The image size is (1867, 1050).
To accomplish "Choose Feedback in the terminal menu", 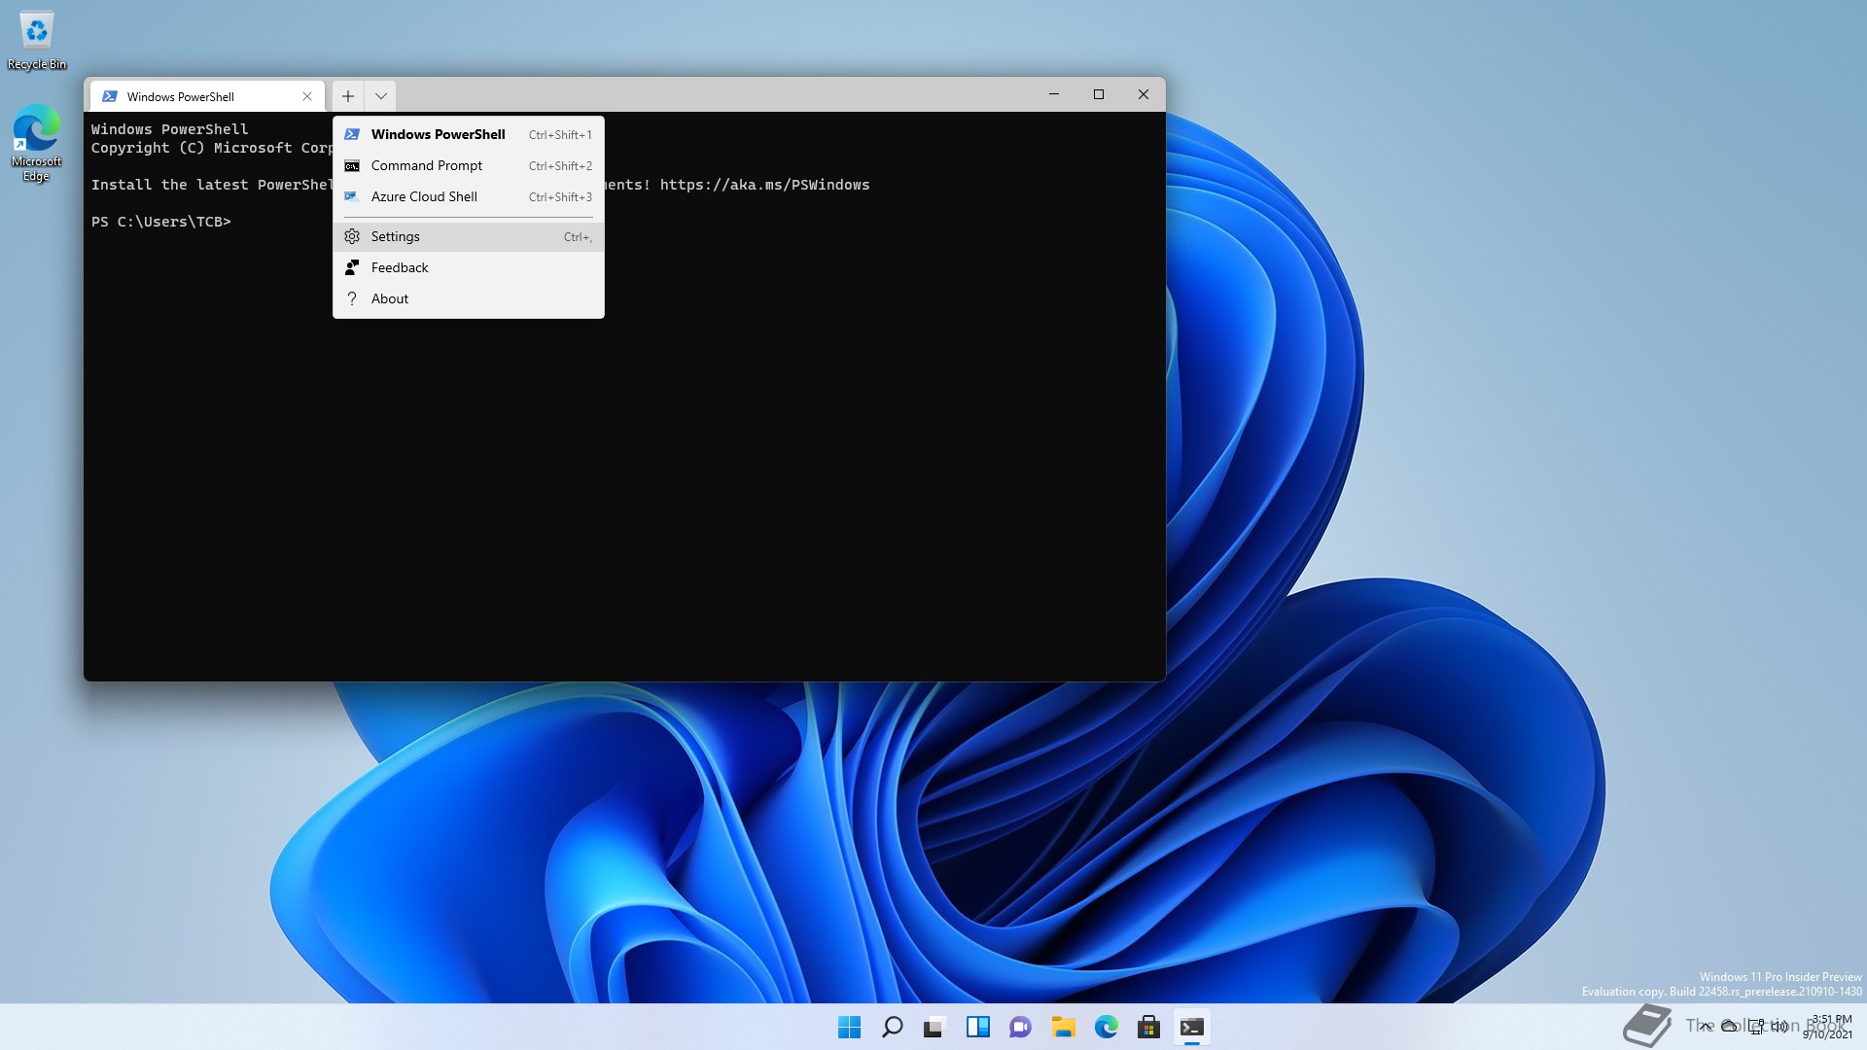I will [x=468, y=267].
